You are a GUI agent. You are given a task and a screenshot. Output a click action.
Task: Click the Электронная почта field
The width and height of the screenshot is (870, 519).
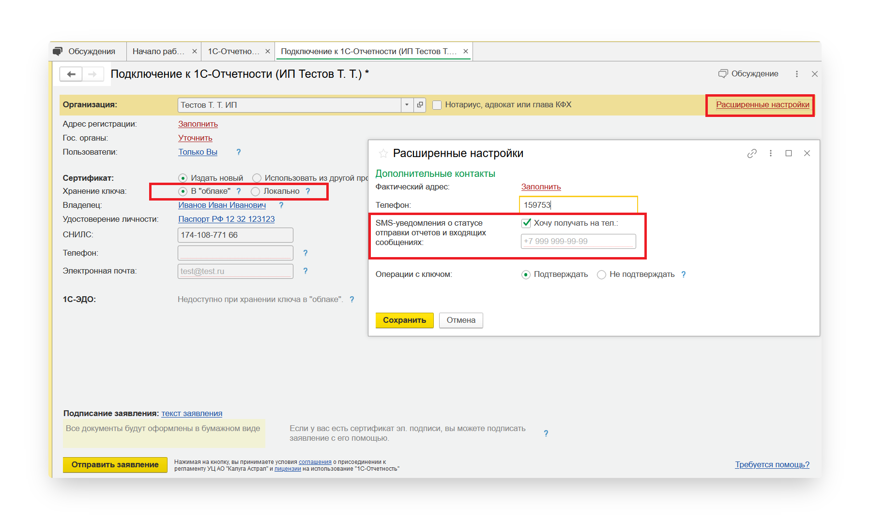click(235, 271)
